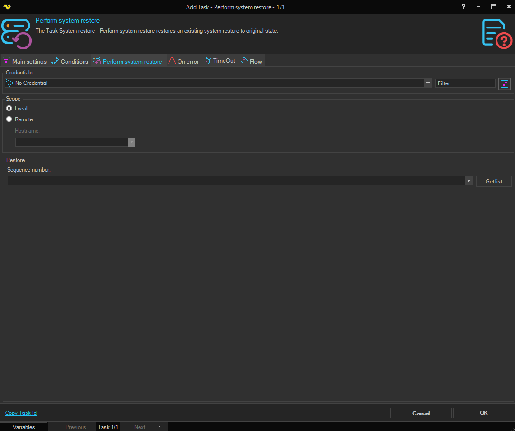This screenshot has height=431, width=515.
Task: Click the On error warning triangle icon
Action: point(172,61)
